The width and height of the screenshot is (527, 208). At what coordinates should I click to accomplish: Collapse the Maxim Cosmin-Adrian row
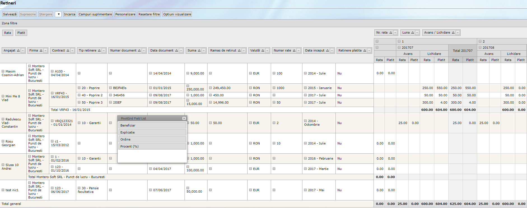[3, 71]
